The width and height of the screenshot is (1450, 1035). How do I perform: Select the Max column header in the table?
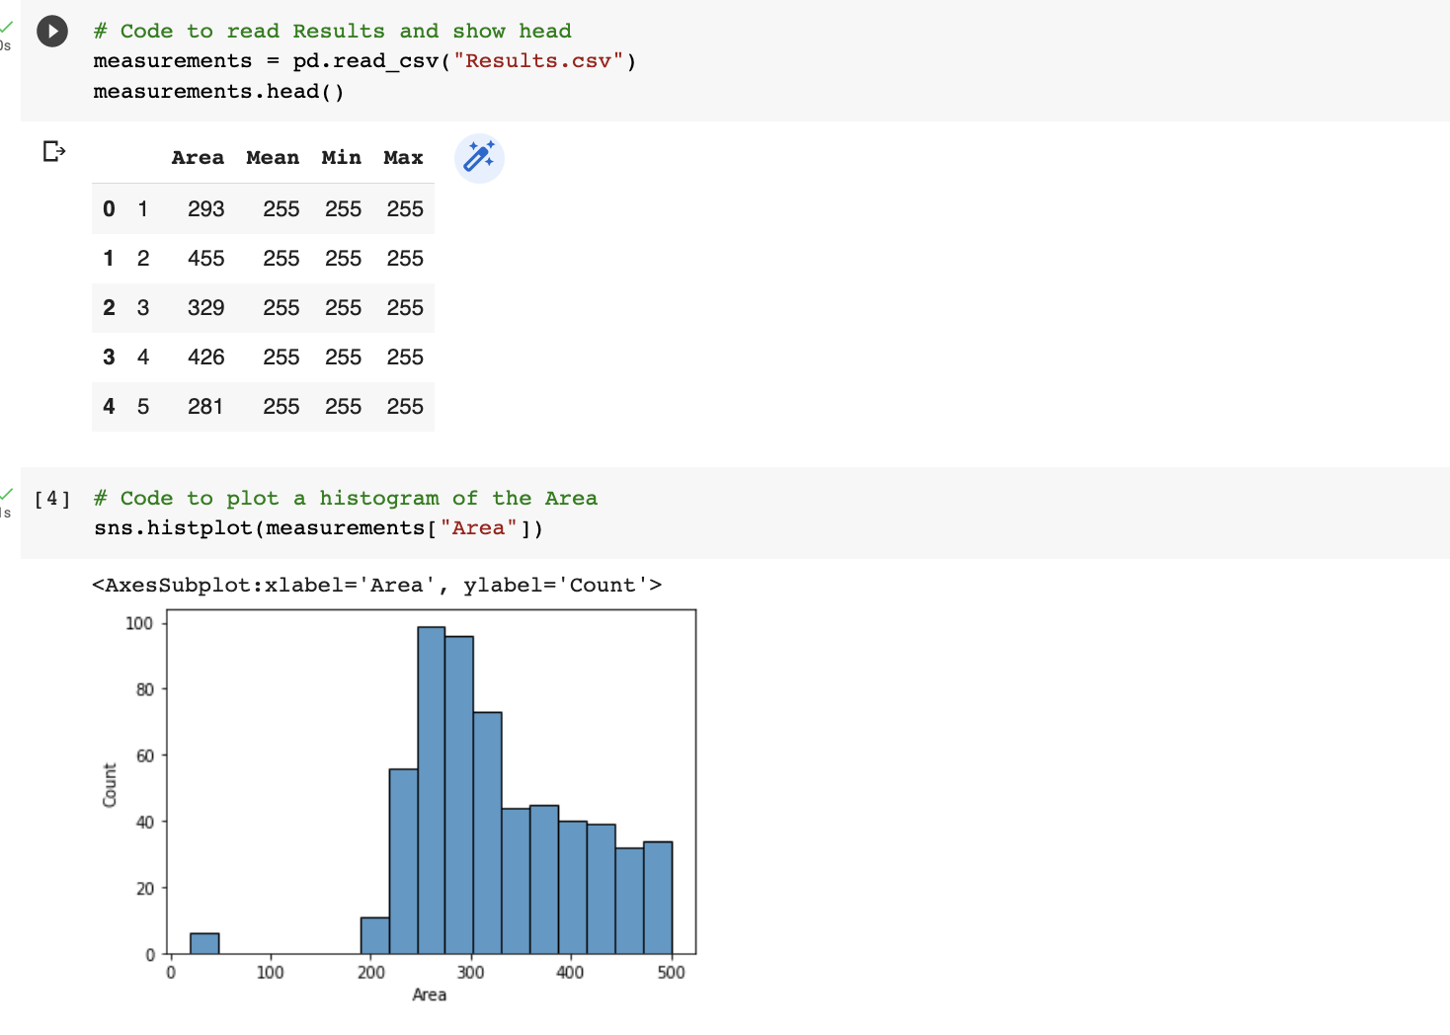pos(403,157)
